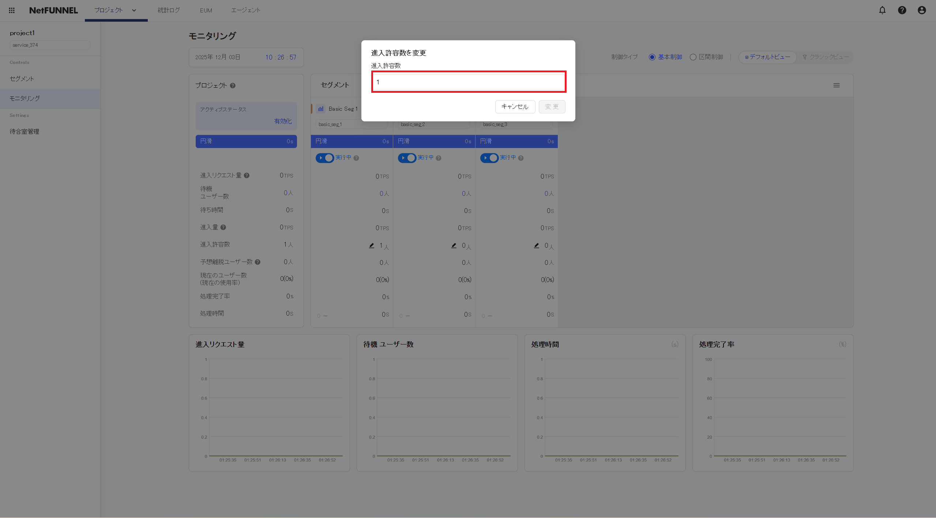
Task: Click the notification bell icon
Action: tap(882, 10)
